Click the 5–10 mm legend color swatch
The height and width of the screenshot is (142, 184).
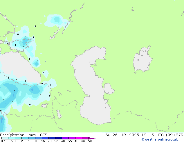pos(32,138)
